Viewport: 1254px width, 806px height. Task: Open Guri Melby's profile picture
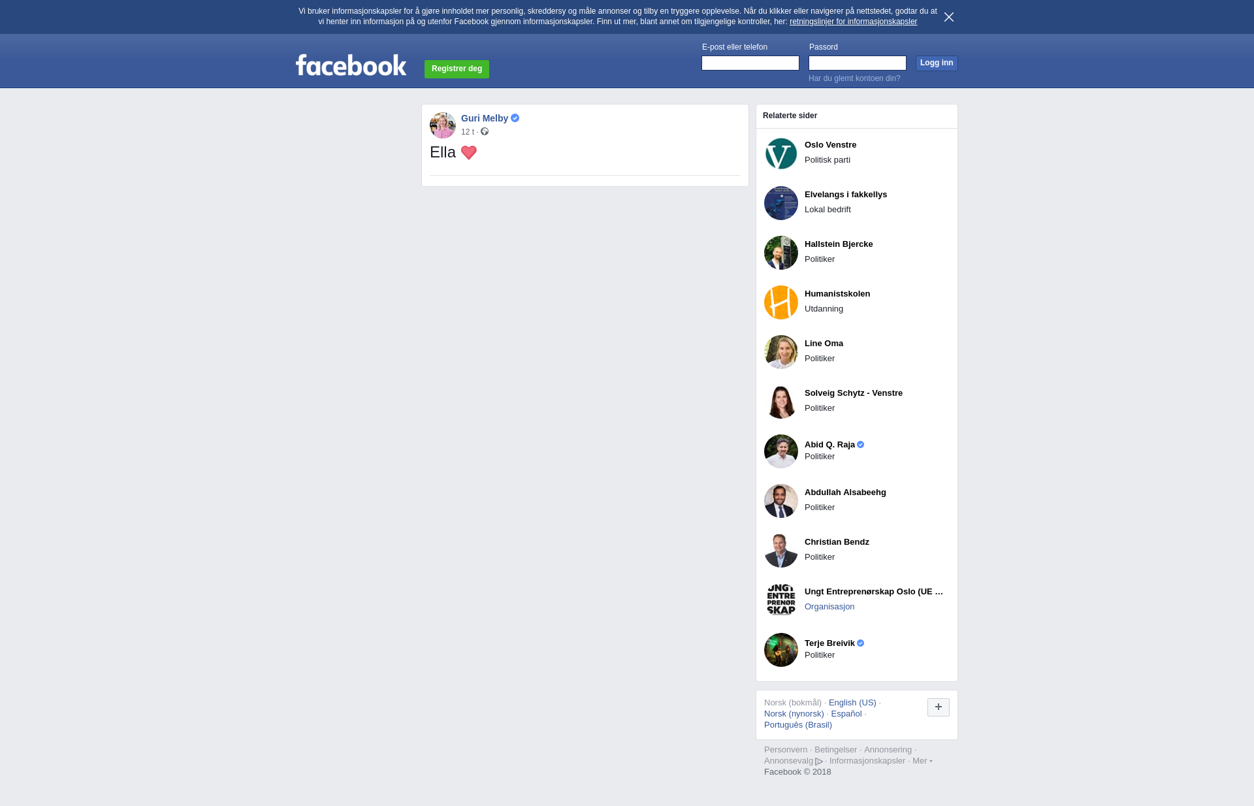pos(442,125)
